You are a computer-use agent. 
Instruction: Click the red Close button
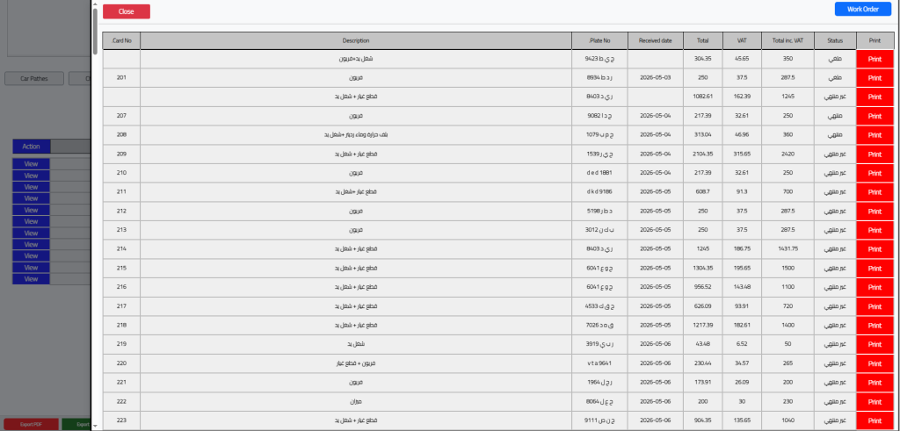pos(127,11)
